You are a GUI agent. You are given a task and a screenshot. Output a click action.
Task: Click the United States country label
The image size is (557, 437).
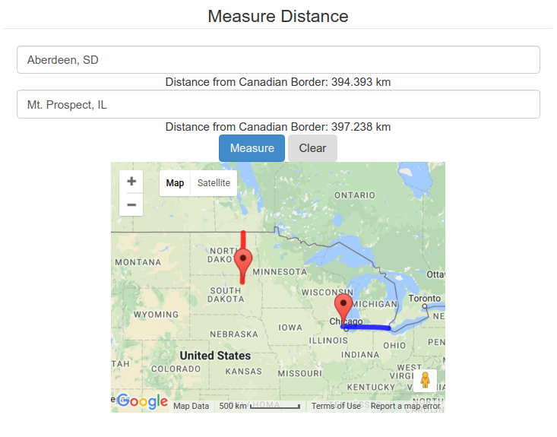point(215,356)
